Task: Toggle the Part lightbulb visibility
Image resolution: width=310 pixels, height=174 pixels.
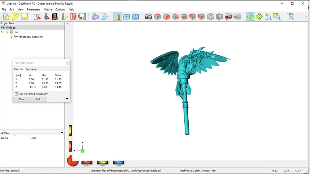Action: tap(7, 32)
